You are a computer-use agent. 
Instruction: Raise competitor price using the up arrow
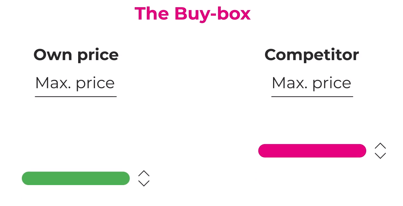(380, 146)
